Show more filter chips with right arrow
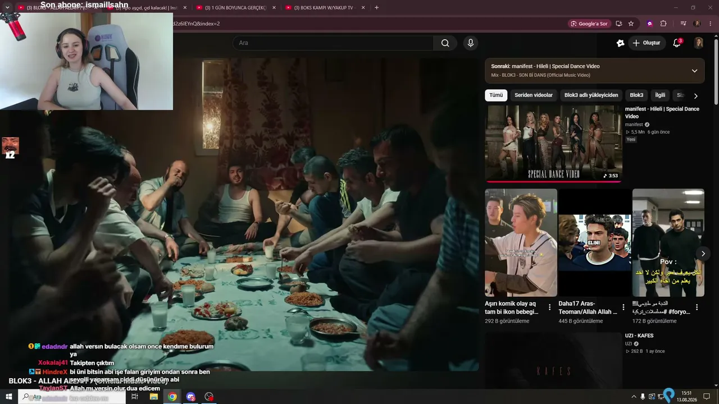 coord(695,96)
